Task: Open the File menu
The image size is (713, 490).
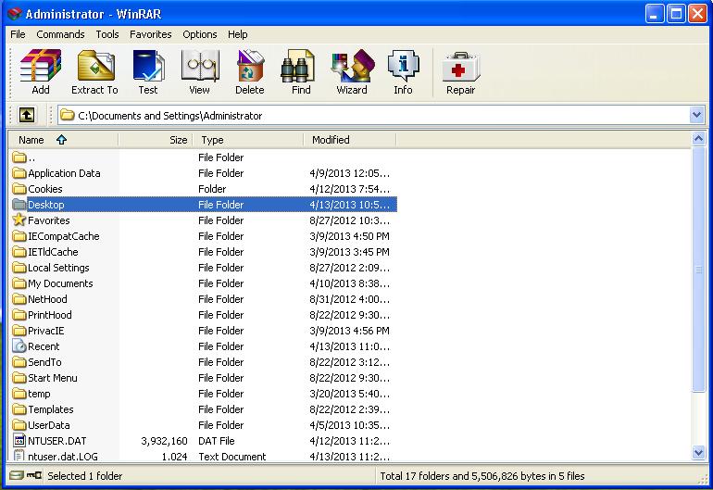Action: pos(18,34)
